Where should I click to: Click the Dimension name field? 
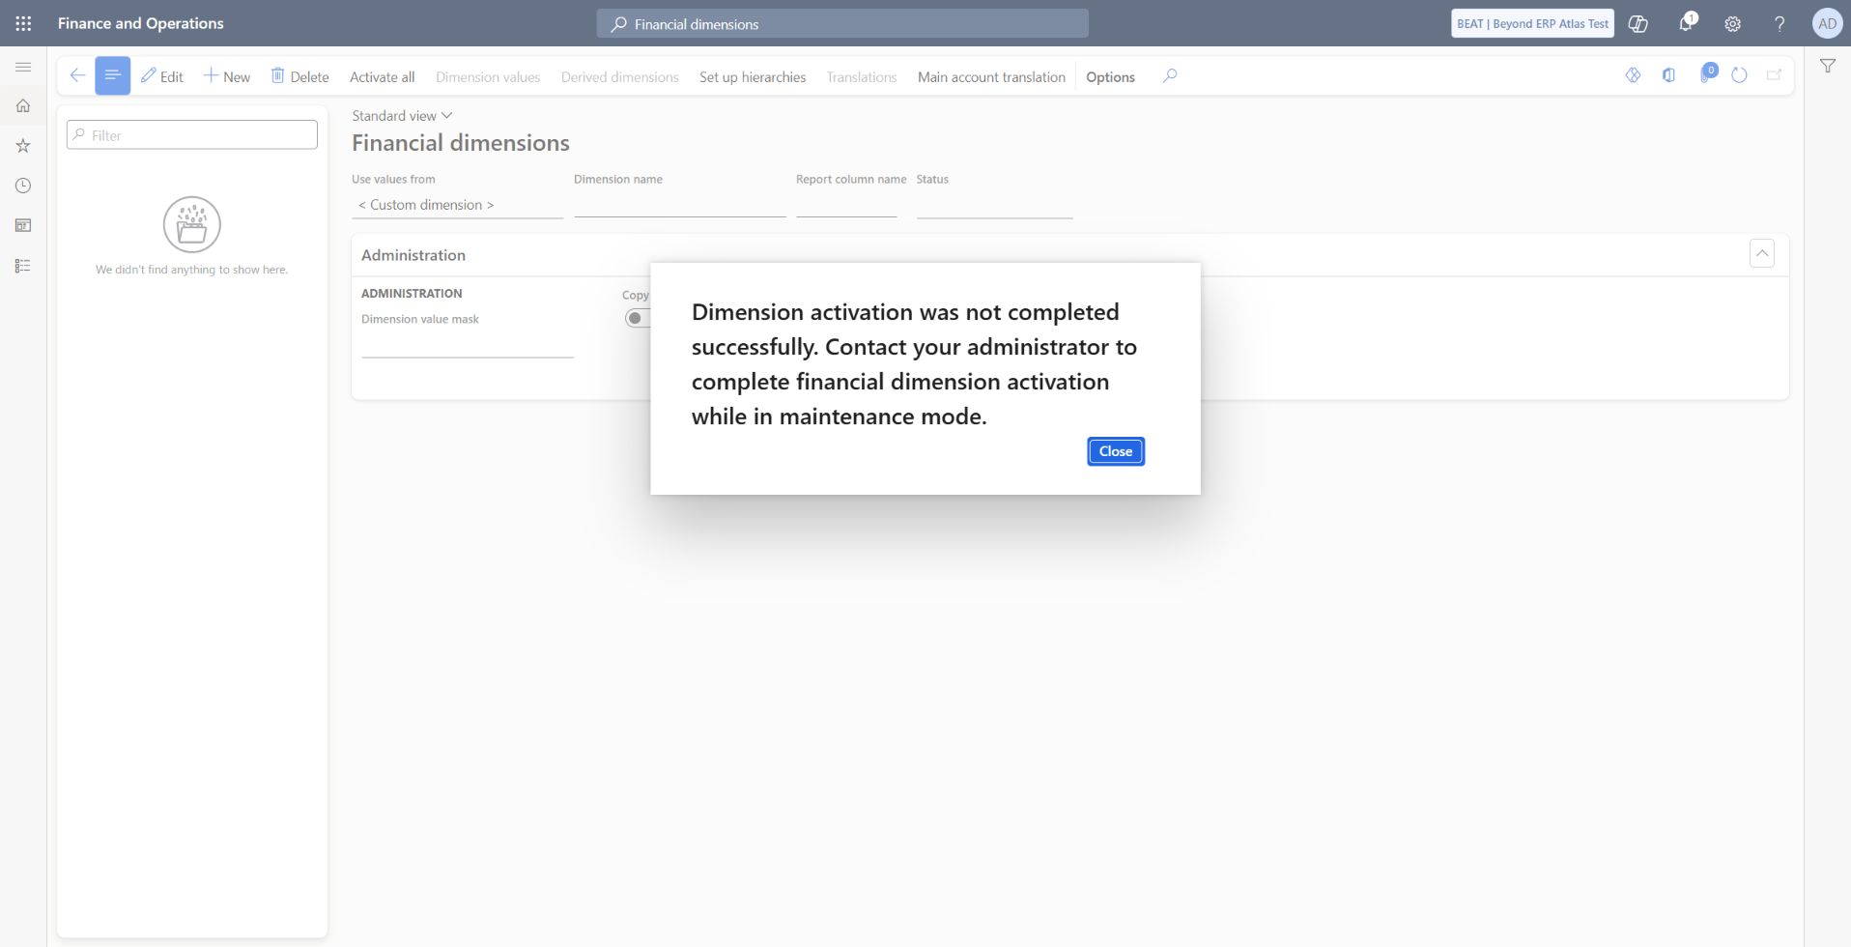pyautogui.click(x=680, y=205)
